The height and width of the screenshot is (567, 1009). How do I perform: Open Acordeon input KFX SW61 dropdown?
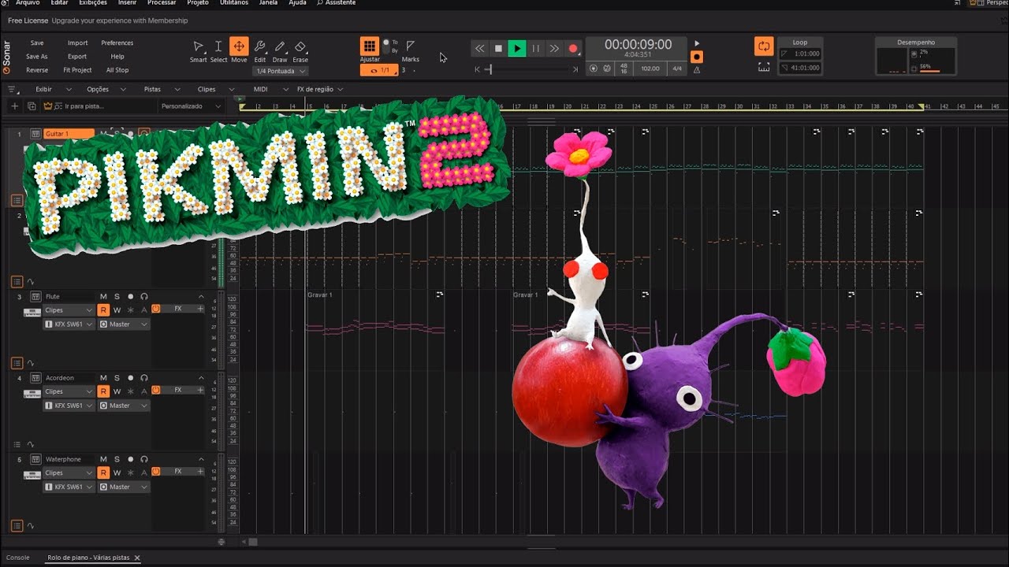[x=69, y=406]
